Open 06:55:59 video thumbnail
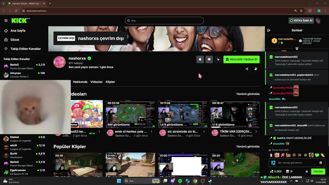The width and height of the screenshot is (329, 185). (130, 114)
